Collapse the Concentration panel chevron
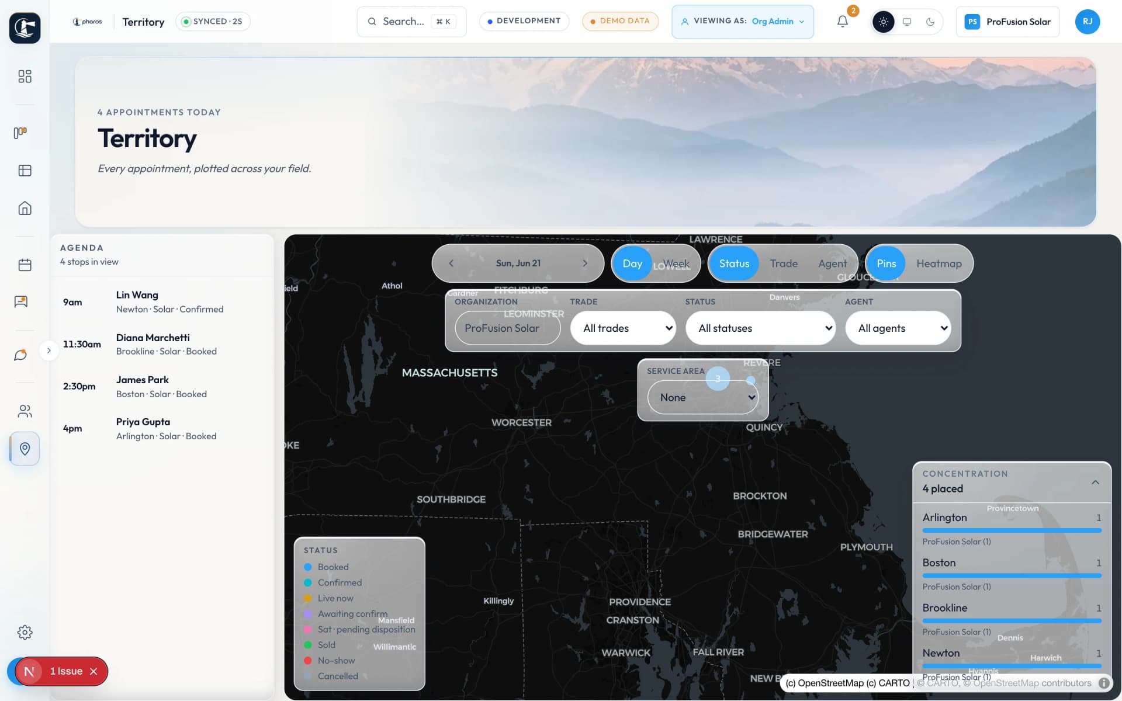This screenshot has height=701, width=1122. tap(1095, 482)
